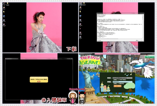Viewport: 157px width, 106px height.
Task: Click the account e-mail field in Talking Island login
Action: point(122,78)
